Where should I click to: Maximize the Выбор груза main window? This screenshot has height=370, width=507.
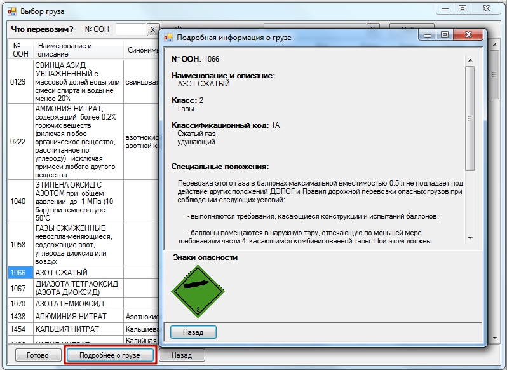(x=462, y=8)
